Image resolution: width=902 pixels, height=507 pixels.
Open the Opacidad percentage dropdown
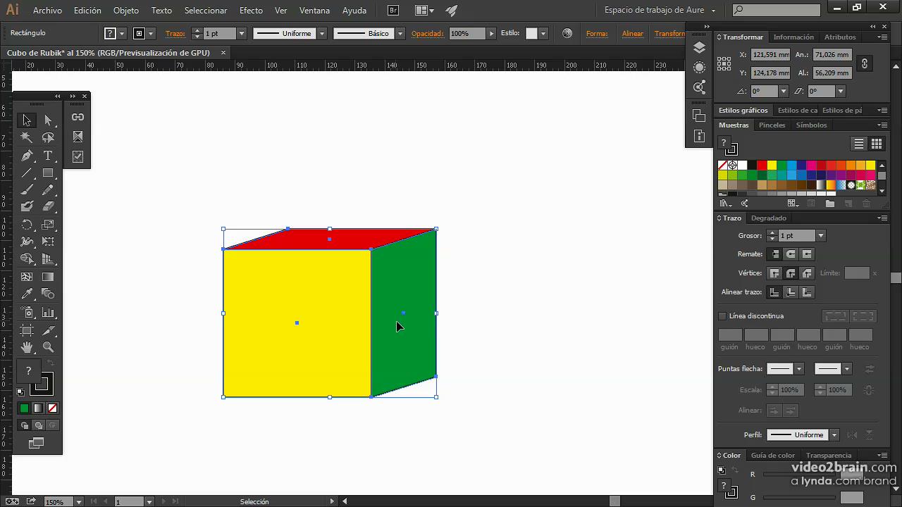[492, 33]
